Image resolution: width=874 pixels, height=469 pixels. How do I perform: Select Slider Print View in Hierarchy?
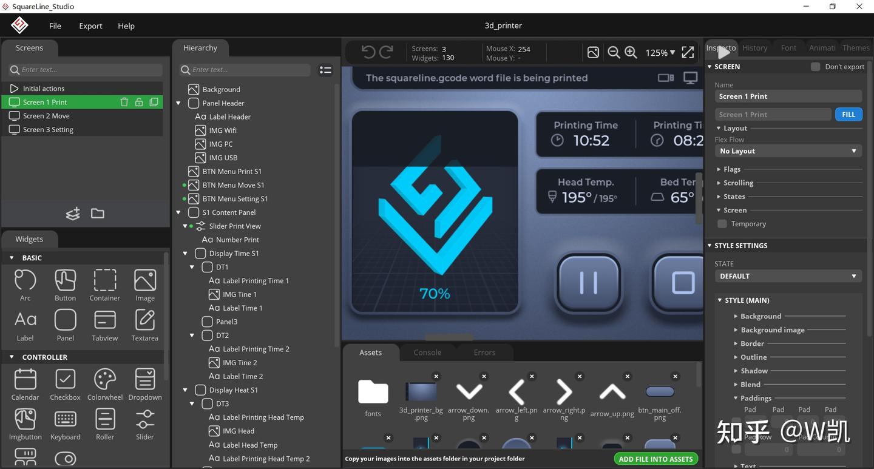pyautogui.click(x=235, y=226)
